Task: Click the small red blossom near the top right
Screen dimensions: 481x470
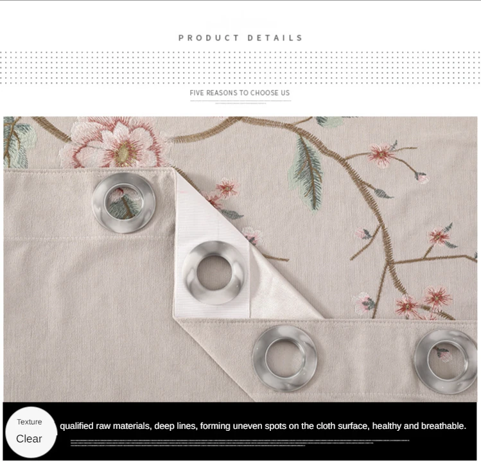Action: click(x=381, y=155)
